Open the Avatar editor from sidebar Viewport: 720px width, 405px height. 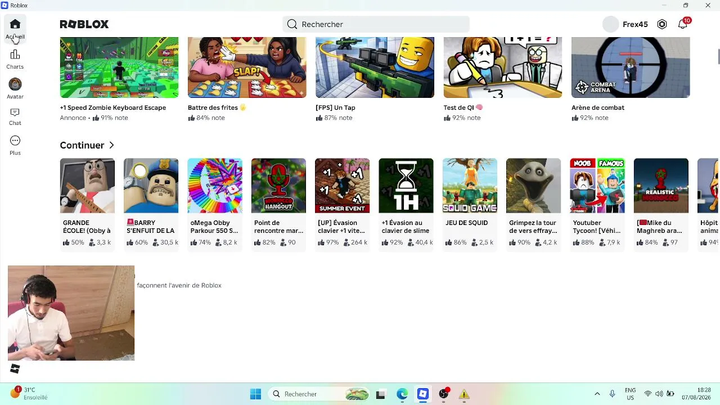[15, 89]
